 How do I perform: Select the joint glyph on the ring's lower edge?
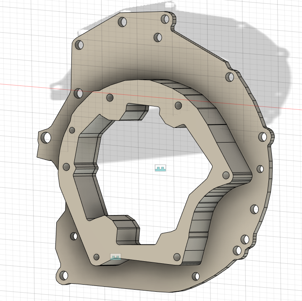(x=116, y=257)
